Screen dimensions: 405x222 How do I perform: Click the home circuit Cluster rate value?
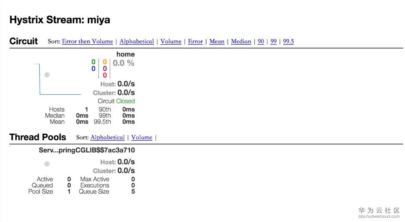pyautogui.click(x=126, y=92)
